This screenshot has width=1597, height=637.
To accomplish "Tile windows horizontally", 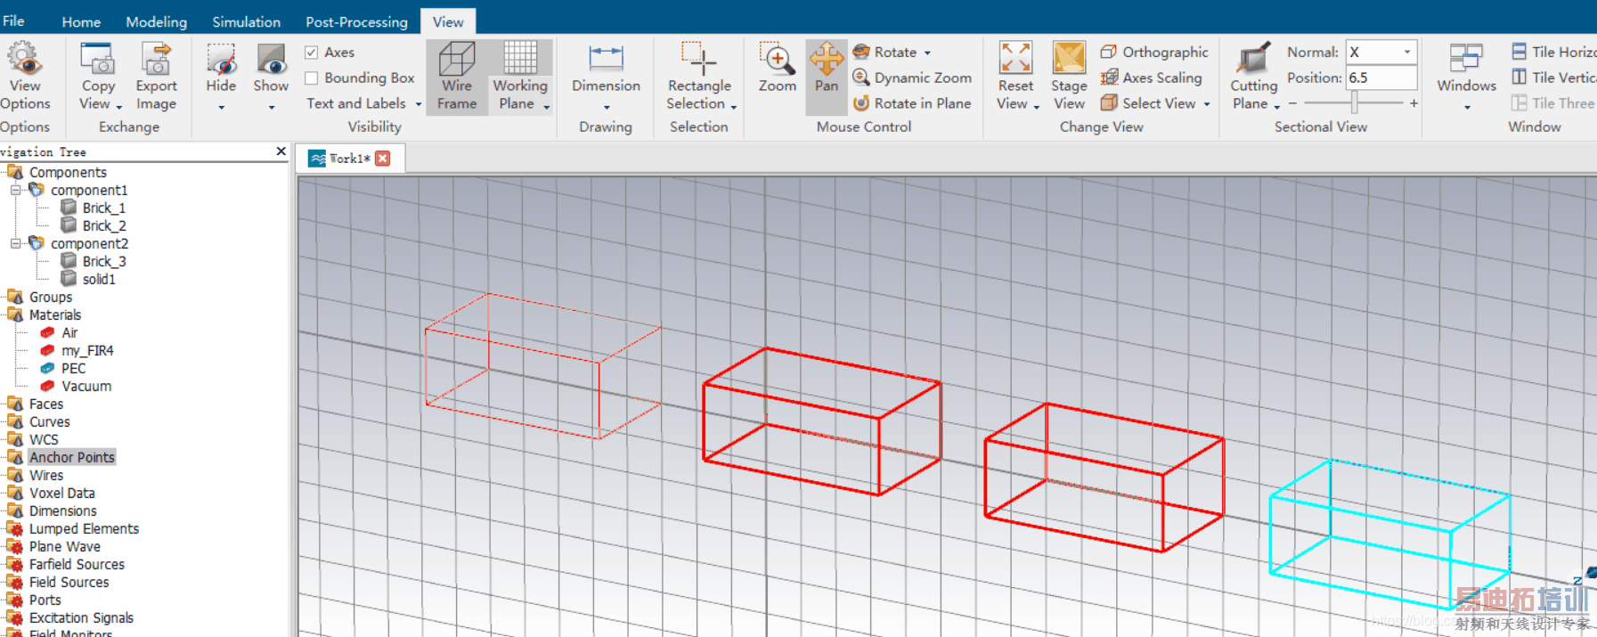I will (1553, 53).
